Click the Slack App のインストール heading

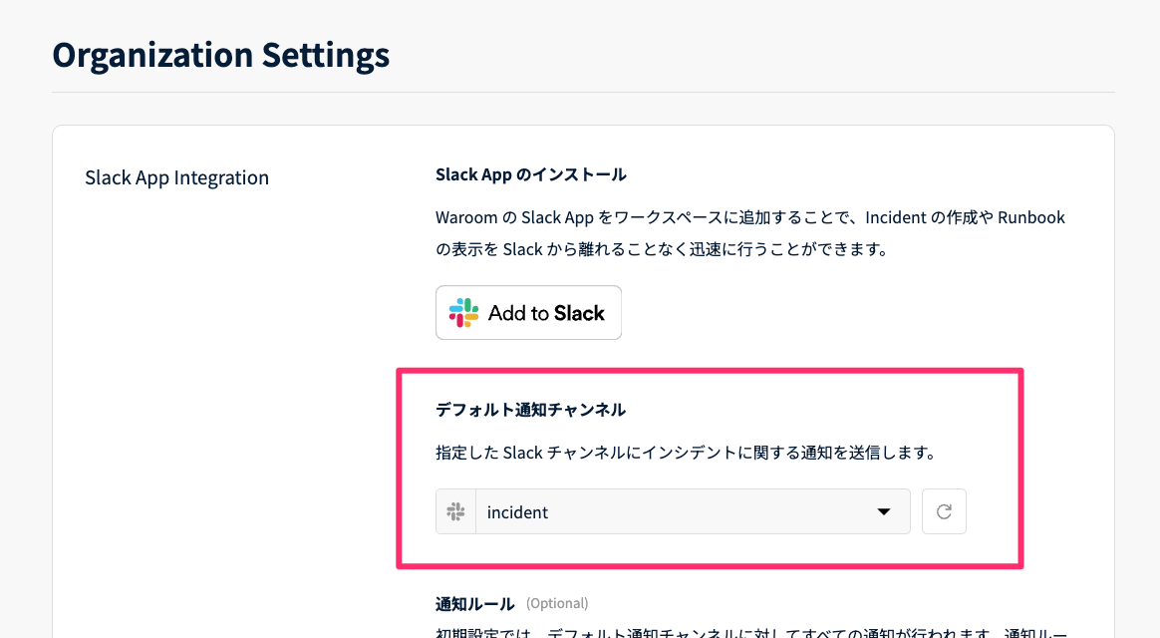point(530,174)
